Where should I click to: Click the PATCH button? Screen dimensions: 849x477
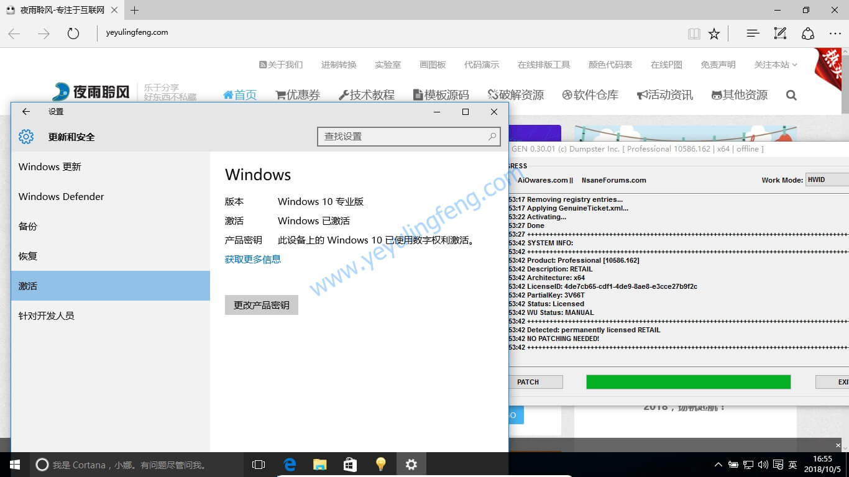[536, 382]
